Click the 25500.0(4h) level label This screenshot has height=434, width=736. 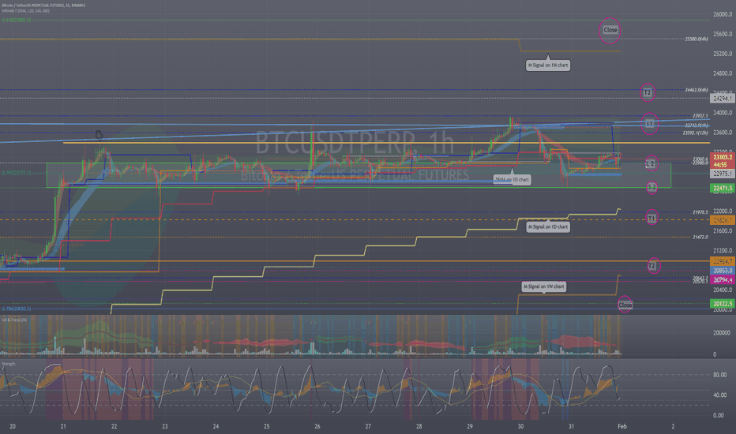[697, 39]
